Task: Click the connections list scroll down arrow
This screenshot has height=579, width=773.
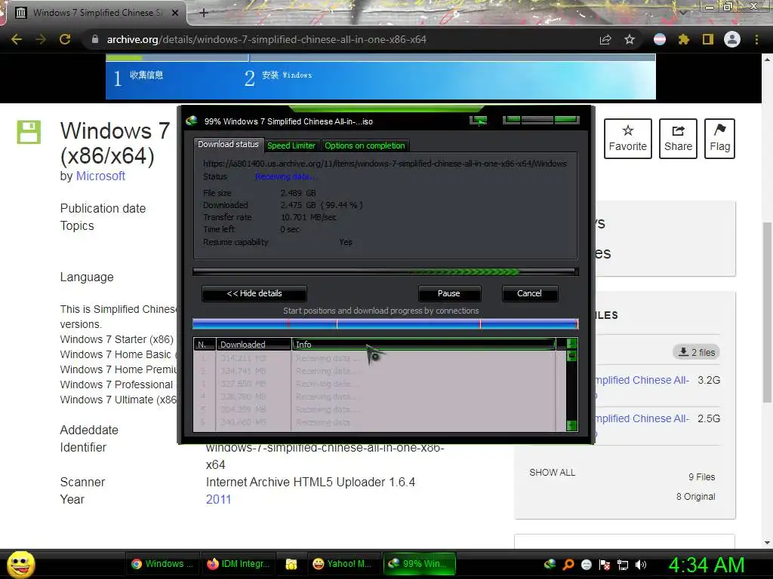Action: click(572, 425)
